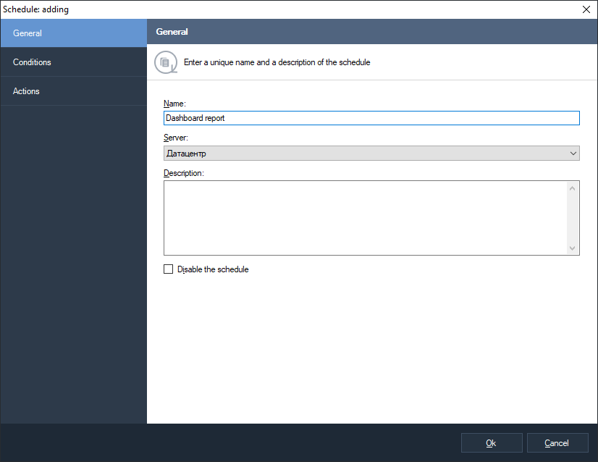598x462 pixels.
Task: Focus the Name text field
Action: 371,118
